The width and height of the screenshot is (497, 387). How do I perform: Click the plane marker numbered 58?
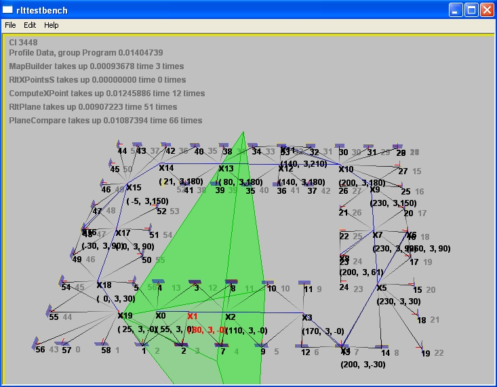click(106, 350)
